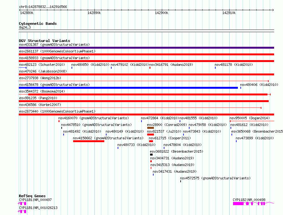Select the red nsv4158662 variant bar
Viewport: 283px width, 215px height.
pyautogui.click(x=89, y=141)
